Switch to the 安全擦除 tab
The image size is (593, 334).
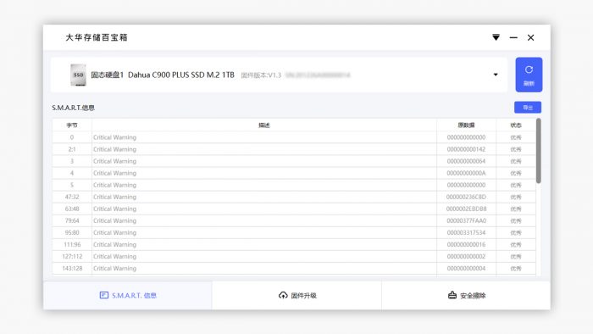pyautogui.click(x=466, y=295)
